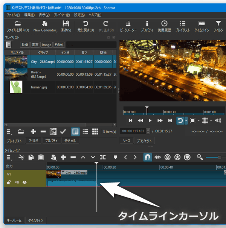Click the Save (保存) toolbar icon
226x228 pixels.
tap(66, 26)
